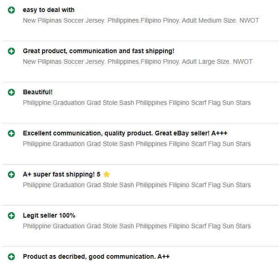Image resolution: width=279 pixels, height=274 pixels.
Task: Open Grad Stole listing under "A+ super fast shipping"
Action: (x=137, y=185)
